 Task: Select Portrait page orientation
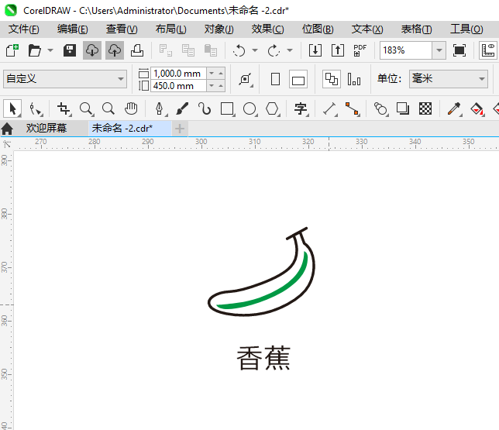[x=276, y=79]
